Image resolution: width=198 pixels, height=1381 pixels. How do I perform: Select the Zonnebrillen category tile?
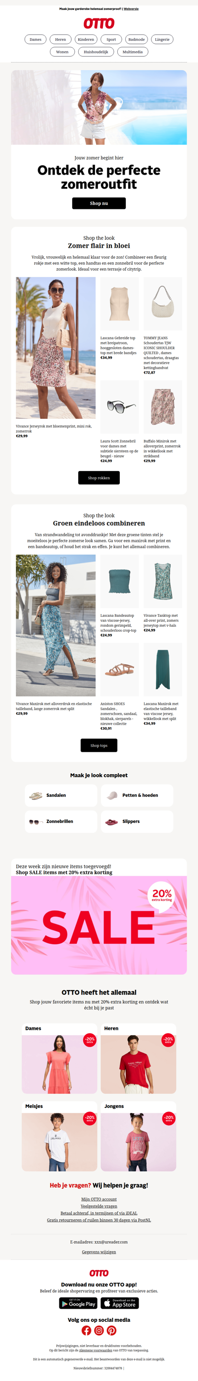point(60,821)
